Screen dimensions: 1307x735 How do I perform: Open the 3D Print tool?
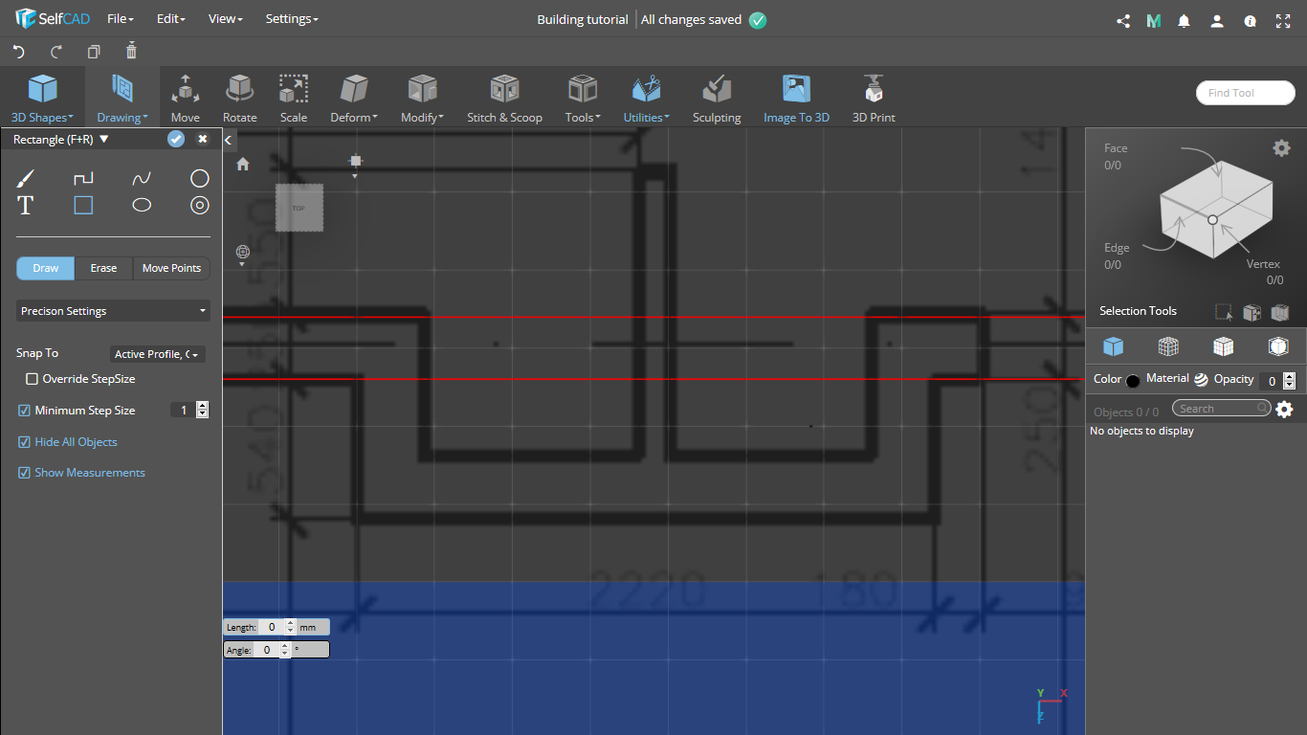(x=874, y=99)
